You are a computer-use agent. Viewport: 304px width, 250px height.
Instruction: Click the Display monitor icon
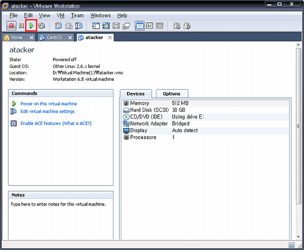point(126,130)
